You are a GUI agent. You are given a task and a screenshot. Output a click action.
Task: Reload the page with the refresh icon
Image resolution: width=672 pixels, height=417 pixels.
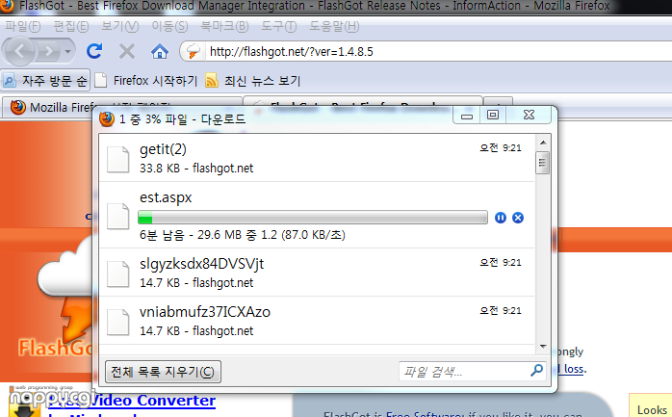pos(94,51)
